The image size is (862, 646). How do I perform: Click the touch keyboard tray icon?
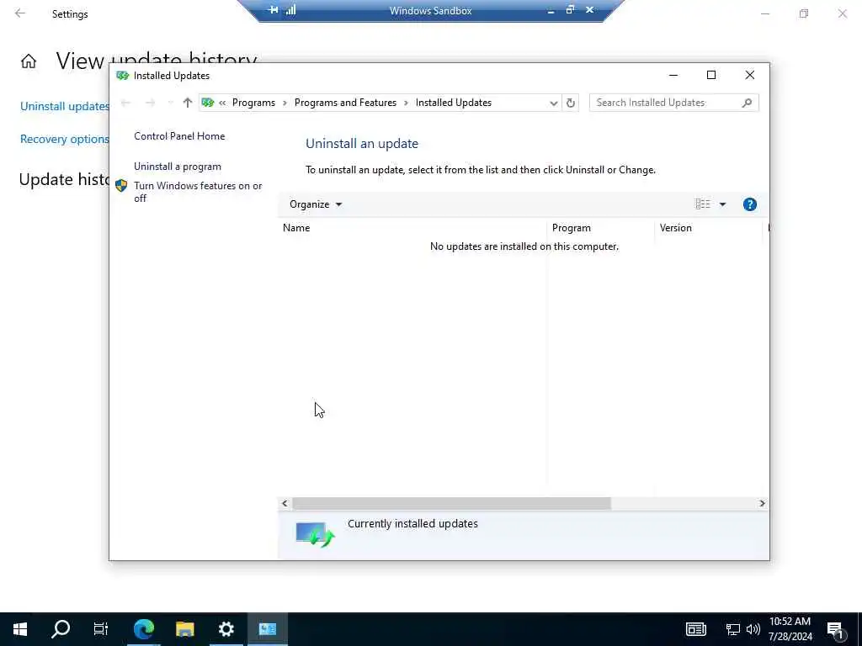tap(695, 629)
